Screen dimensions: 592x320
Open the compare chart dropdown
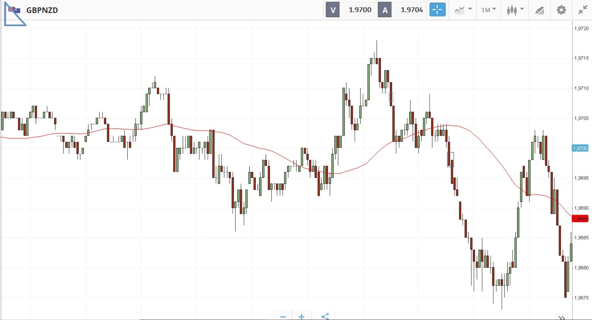tap(463, 10)
